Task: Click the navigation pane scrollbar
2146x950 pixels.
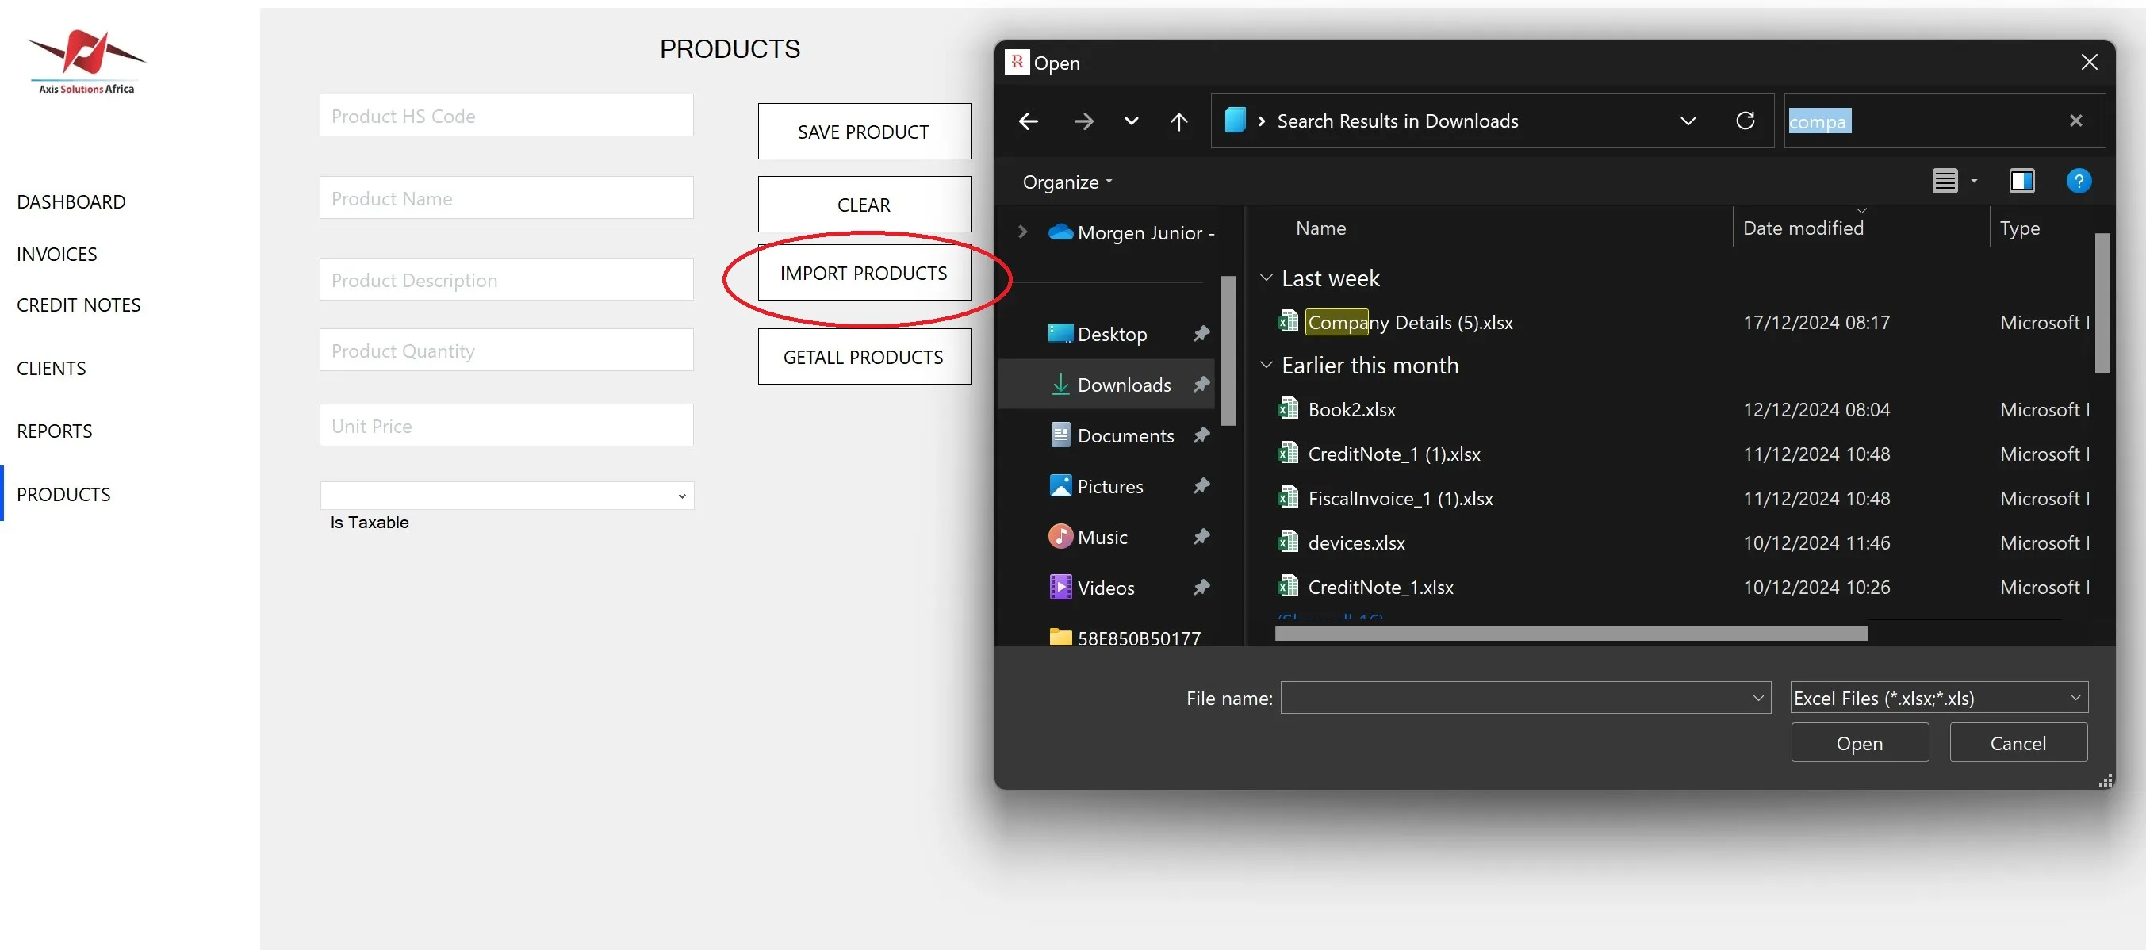Action: (1228, 350)
